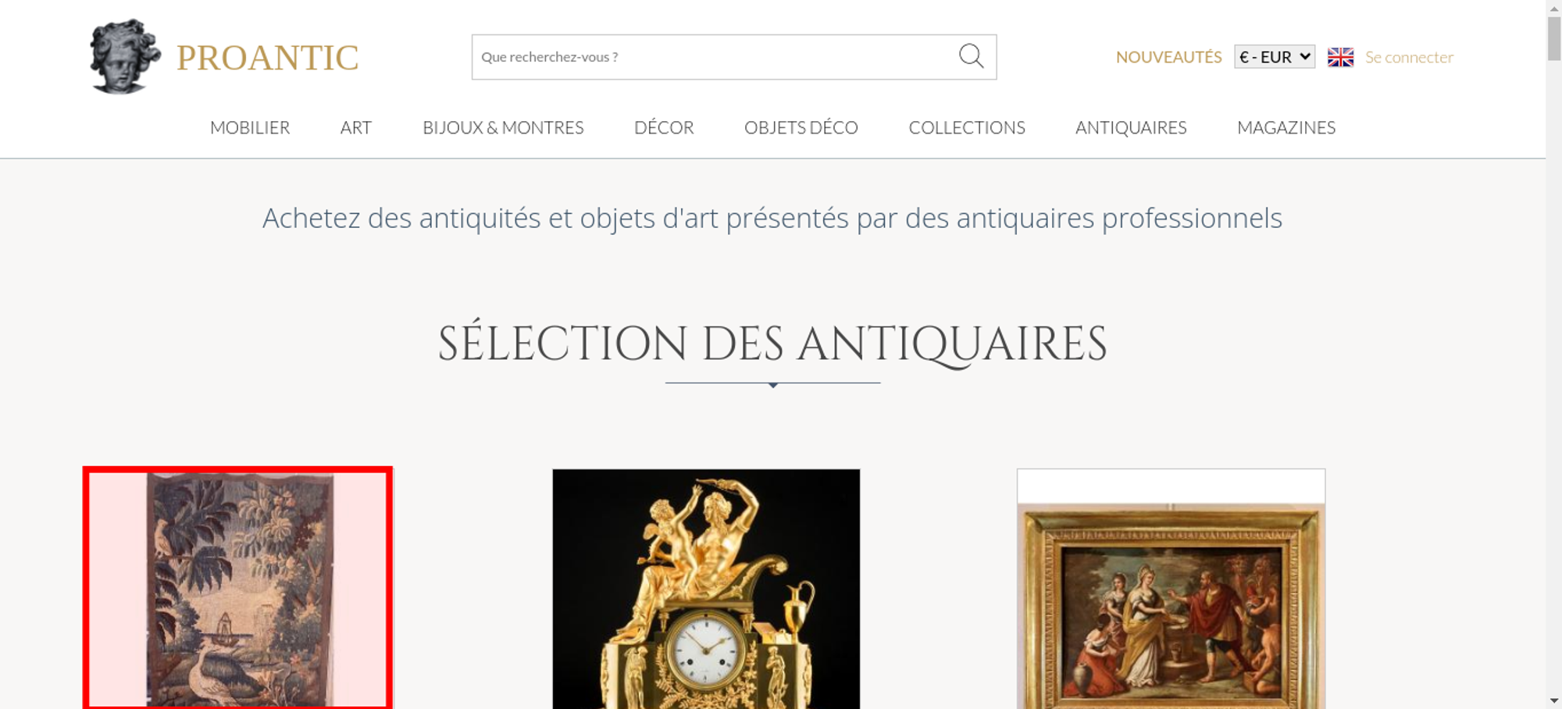Click the vertical page scrollbar thumb

1554,37
